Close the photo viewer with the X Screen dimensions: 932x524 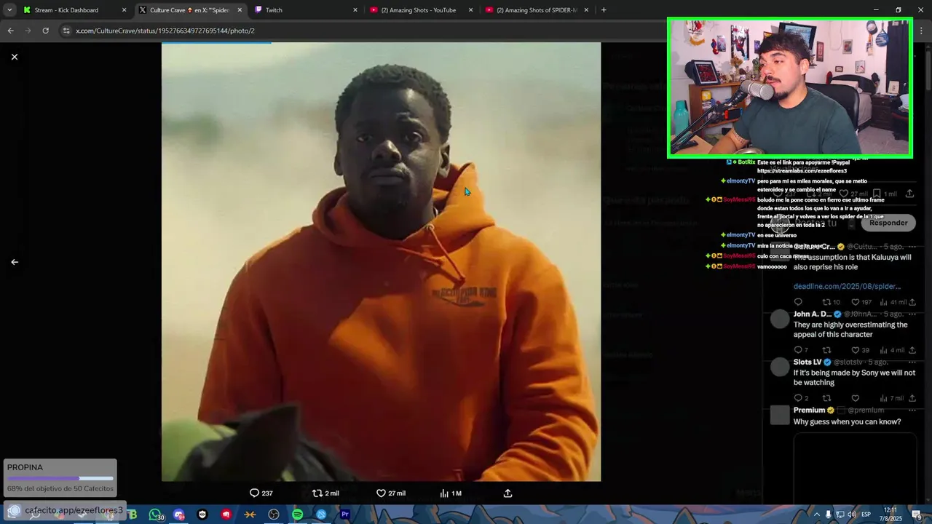[14, 57]
